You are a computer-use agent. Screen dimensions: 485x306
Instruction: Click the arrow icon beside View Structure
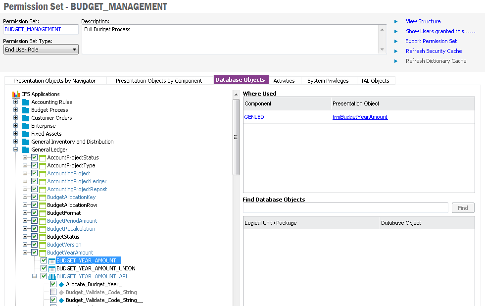396,21
